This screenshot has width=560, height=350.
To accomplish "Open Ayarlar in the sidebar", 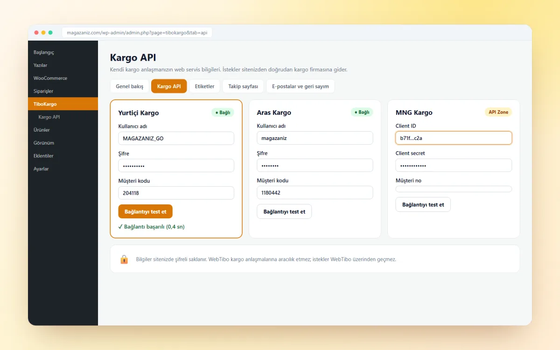I will 63,169.
